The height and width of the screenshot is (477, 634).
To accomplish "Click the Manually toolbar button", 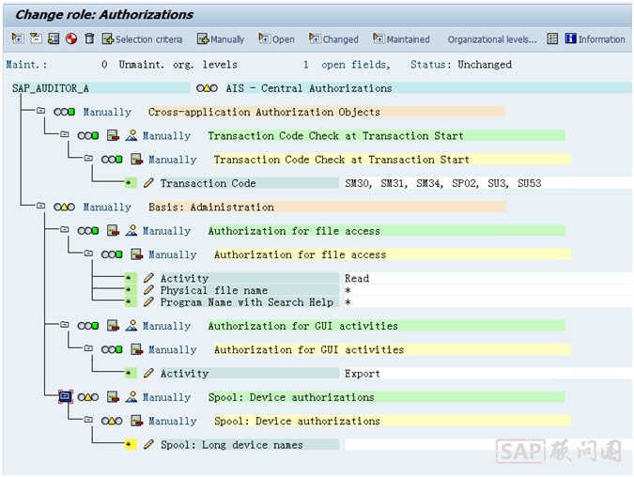I will click(221, 39).
